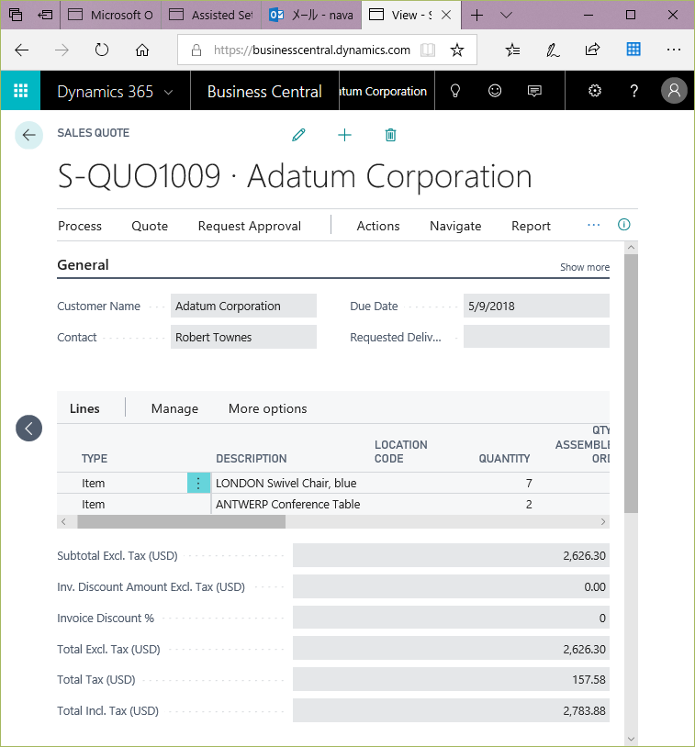Open the Dynamics 365 app launcher grid
Image resolution: width=695 pixels, height=747 pixels.
[x=20, y=91]
